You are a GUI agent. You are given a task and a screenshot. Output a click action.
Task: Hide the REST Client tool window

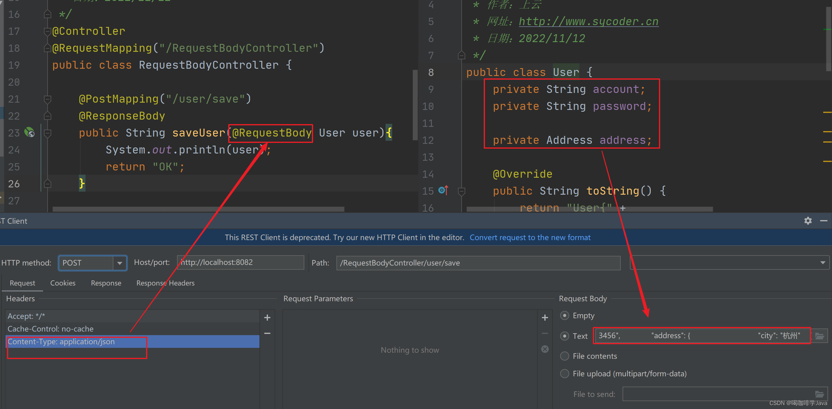click(x=823, y=221)
